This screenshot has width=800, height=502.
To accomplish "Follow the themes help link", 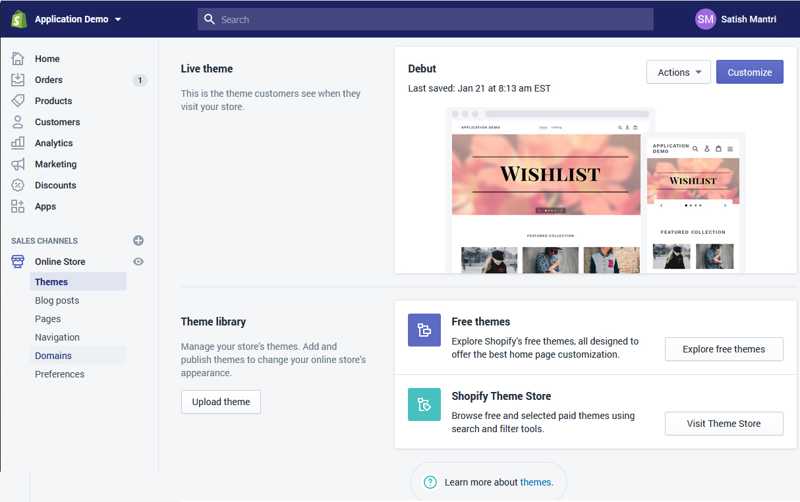I will [x=535, y=482].
